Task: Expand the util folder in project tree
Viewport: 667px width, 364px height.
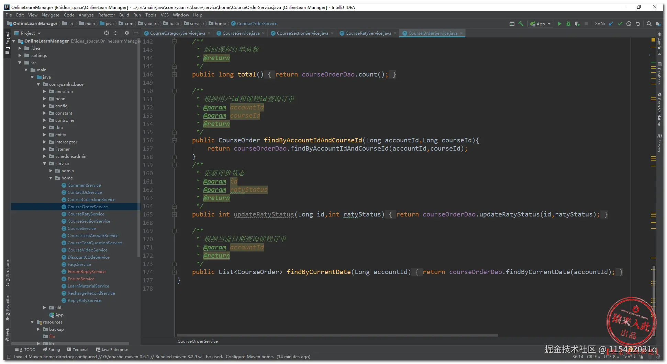Action: point(45,308)
